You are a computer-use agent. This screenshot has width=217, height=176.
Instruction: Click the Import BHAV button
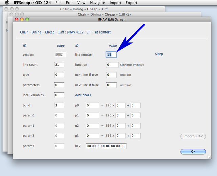click(x=193, y=136)
